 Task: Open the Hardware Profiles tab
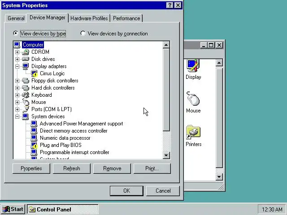89,18
